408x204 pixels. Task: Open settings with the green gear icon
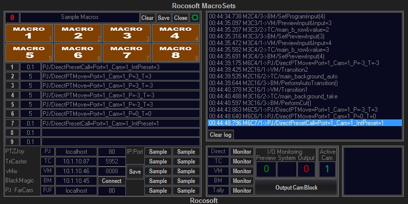point(195,18)
